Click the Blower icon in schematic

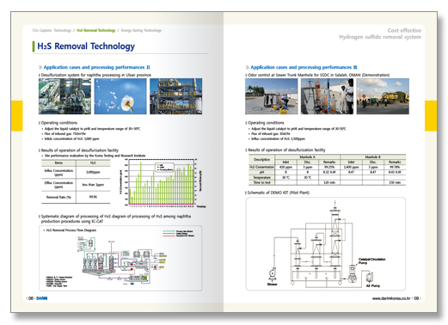click(272, 274)
